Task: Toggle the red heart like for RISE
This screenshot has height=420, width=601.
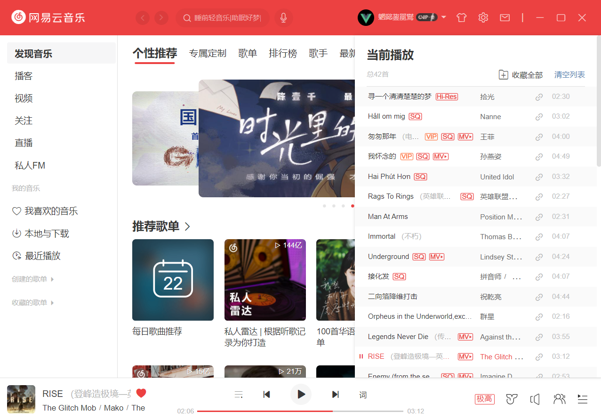Action: tap(141, 393)
